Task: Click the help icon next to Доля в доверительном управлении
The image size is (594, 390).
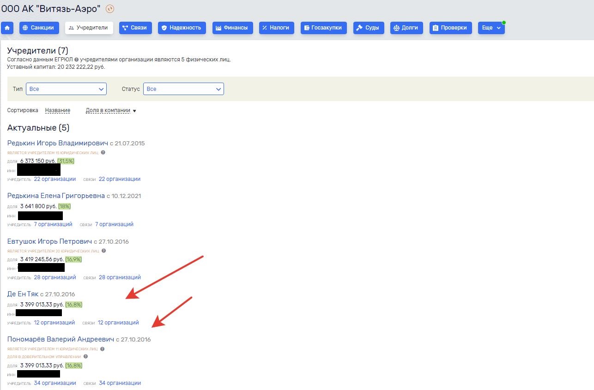Action: [85, 356]
